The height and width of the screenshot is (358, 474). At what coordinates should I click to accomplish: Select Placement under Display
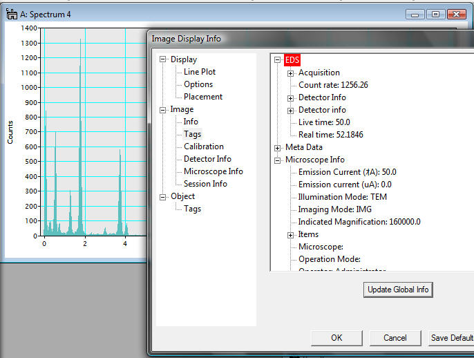203,97
